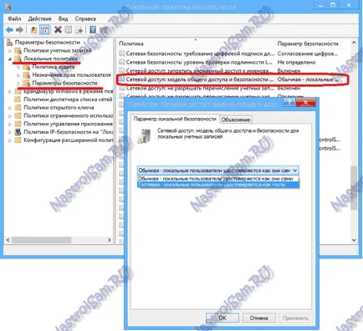This screenshot has height=331, width=363.
Task: Click the policy list scroll down arrow
Action: coord(354,240)
